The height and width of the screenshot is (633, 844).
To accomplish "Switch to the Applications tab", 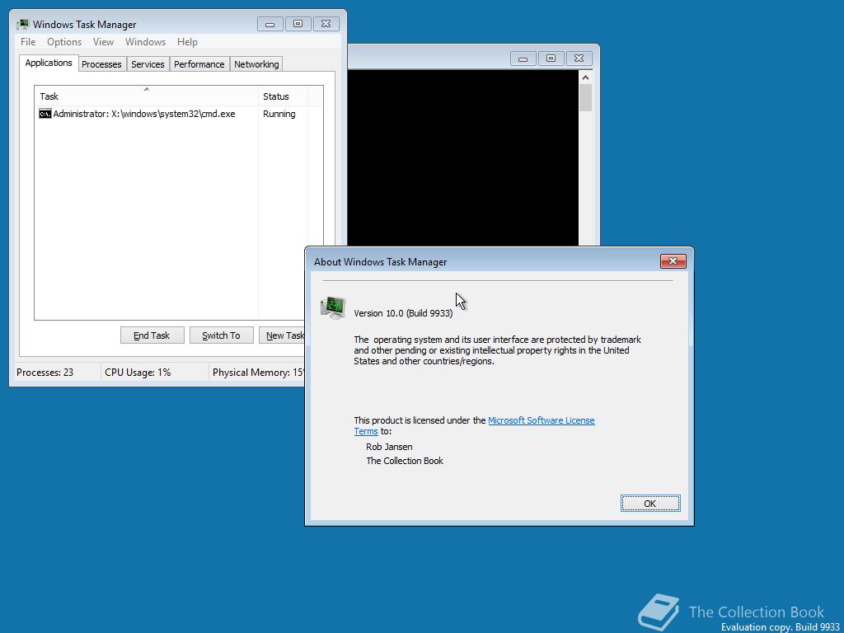I will tap(49, 63).
